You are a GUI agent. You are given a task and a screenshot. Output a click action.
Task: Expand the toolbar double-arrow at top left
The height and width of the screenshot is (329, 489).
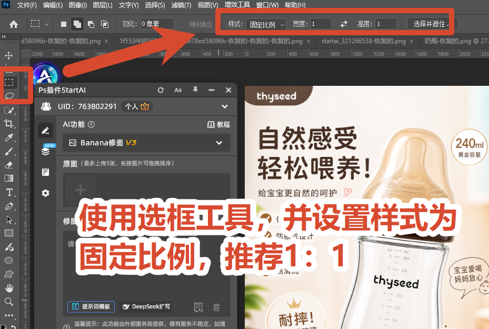click(4, 36)
